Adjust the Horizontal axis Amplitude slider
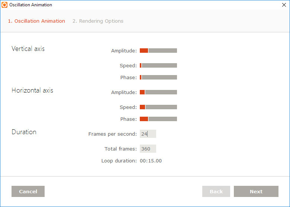Screen dimensions: 290x207 point(158,92)
